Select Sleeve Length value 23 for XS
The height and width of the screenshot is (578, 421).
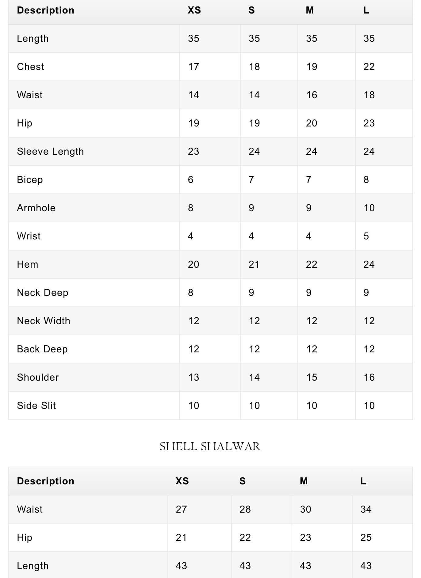coord(193,151)
